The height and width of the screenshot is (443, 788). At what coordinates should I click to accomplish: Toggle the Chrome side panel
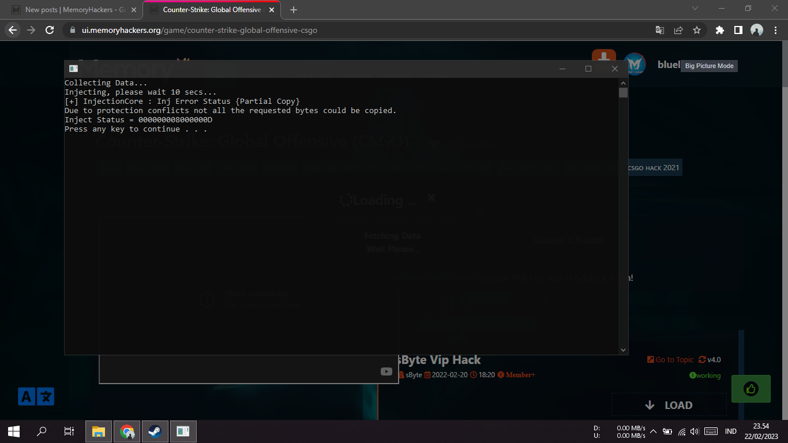pos(738,30)
